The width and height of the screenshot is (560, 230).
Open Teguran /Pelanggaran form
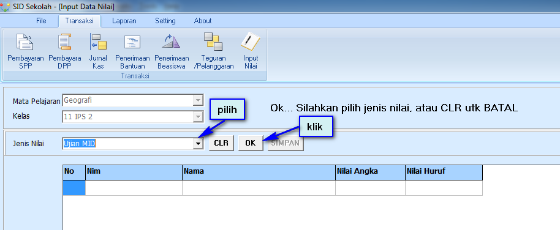tap(213, 51)
